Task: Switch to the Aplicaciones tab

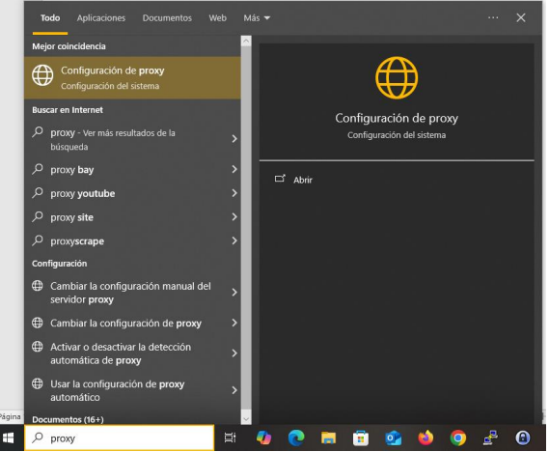Action: (x=101, y=18)
